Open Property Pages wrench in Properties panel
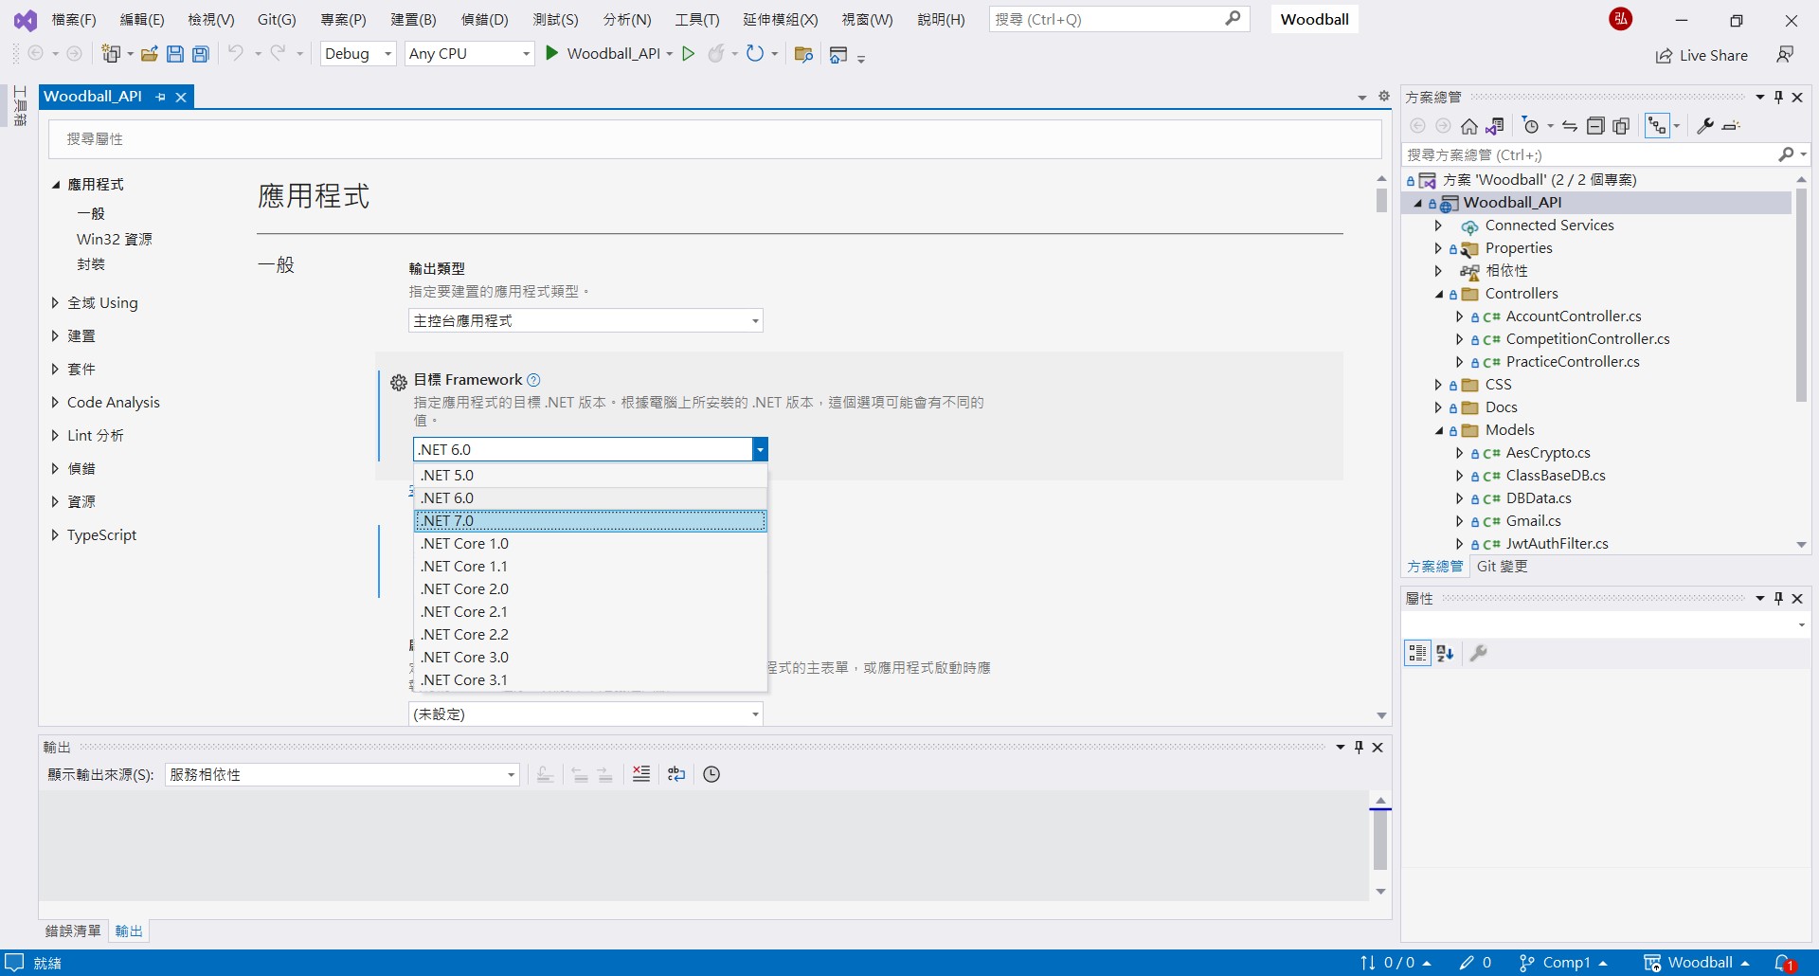1819x976 pixels. click(1478, 653)
